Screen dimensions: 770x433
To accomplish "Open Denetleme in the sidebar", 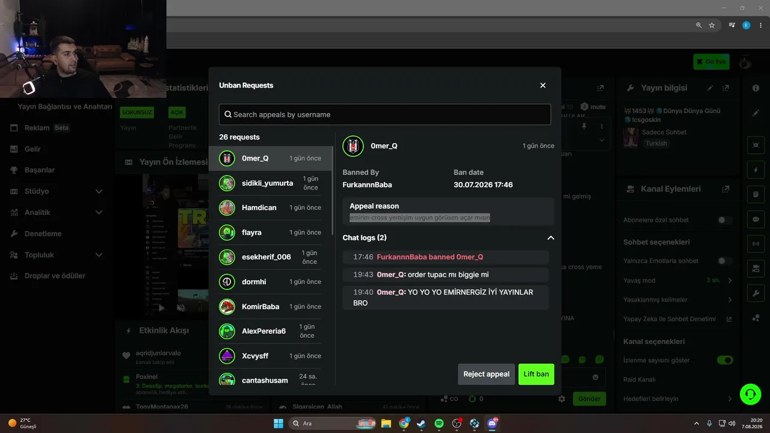I will pos(43,233).
